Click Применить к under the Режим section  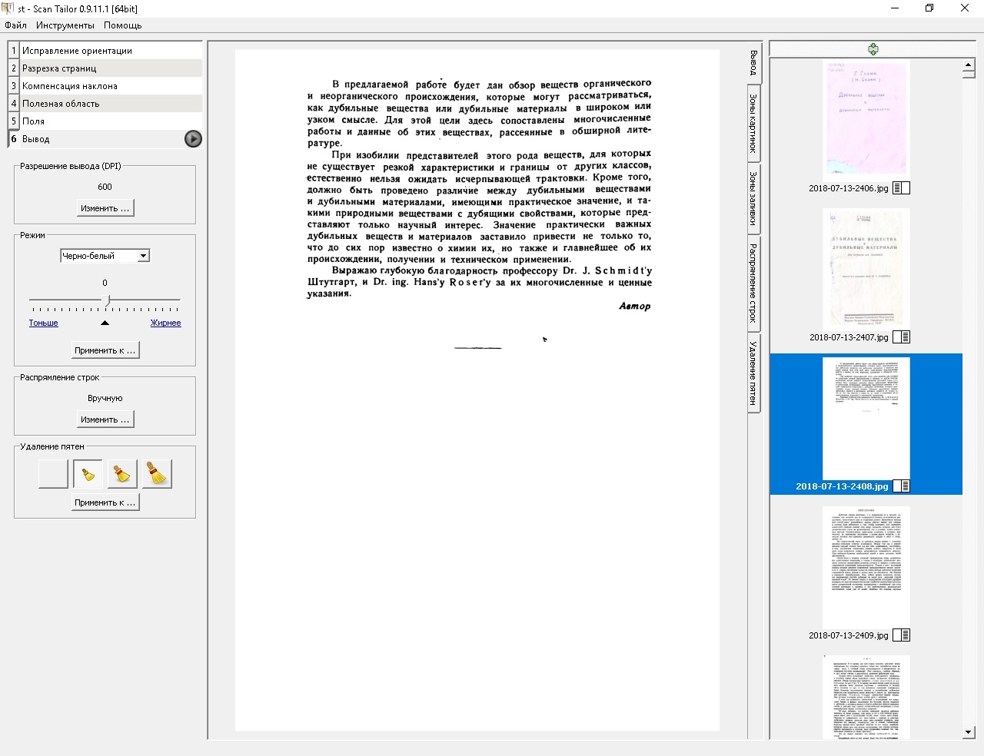[105, 350]
